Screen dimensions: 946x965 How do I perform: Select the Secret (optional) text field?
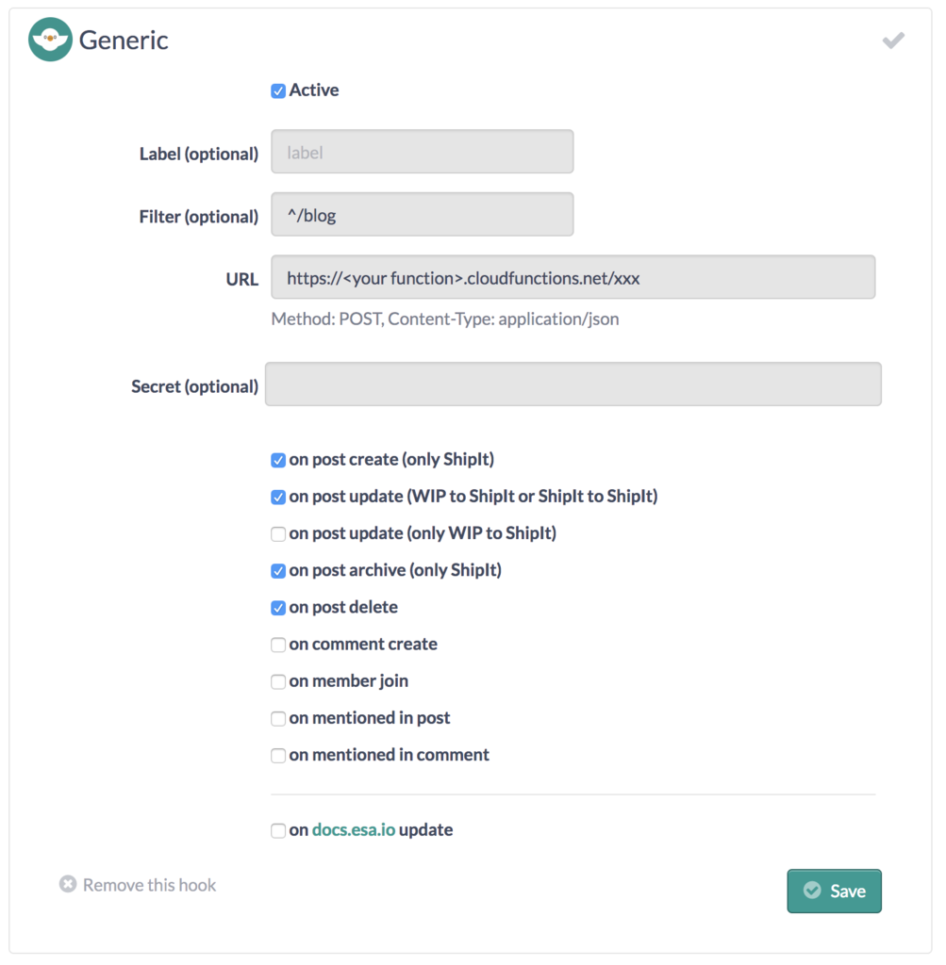point(573,384)
